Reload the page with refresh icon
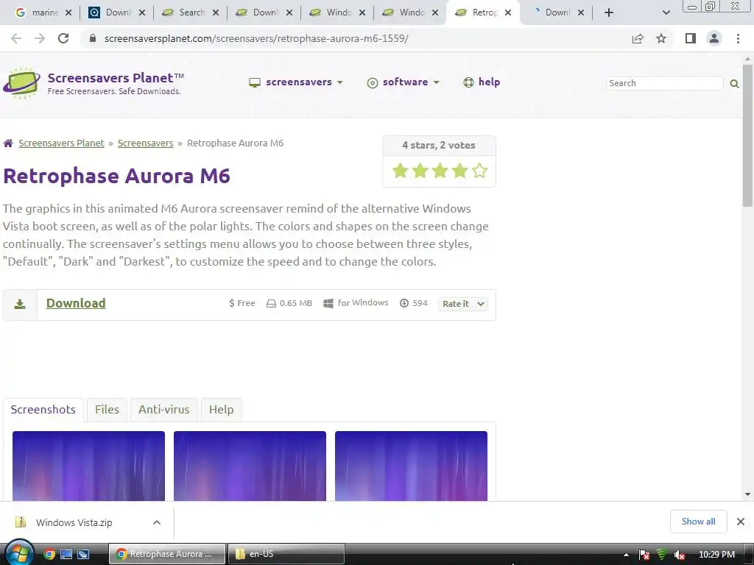754x565 pixels. [x=63, y=38]
